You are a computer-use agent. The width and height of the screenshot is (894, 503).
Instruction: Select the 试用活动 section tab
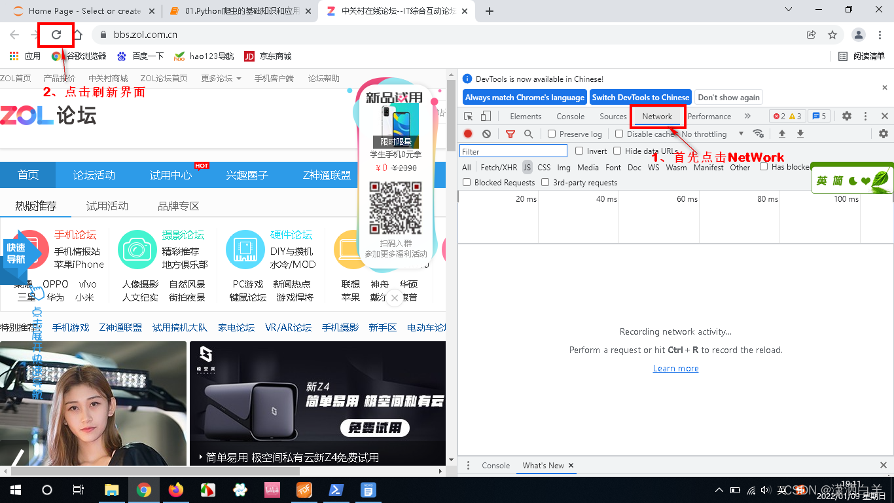[x=107, y=206]
